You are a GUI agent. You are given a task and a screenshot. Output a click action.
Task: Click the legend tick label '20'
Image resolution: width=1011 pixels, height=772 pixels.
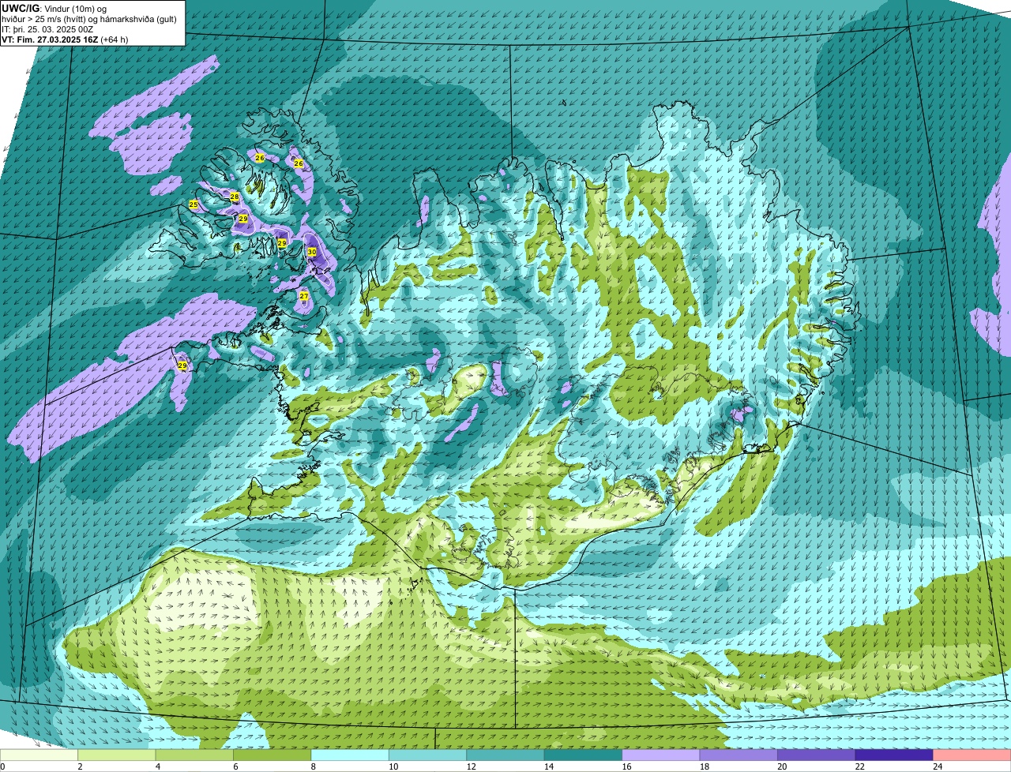782,766
